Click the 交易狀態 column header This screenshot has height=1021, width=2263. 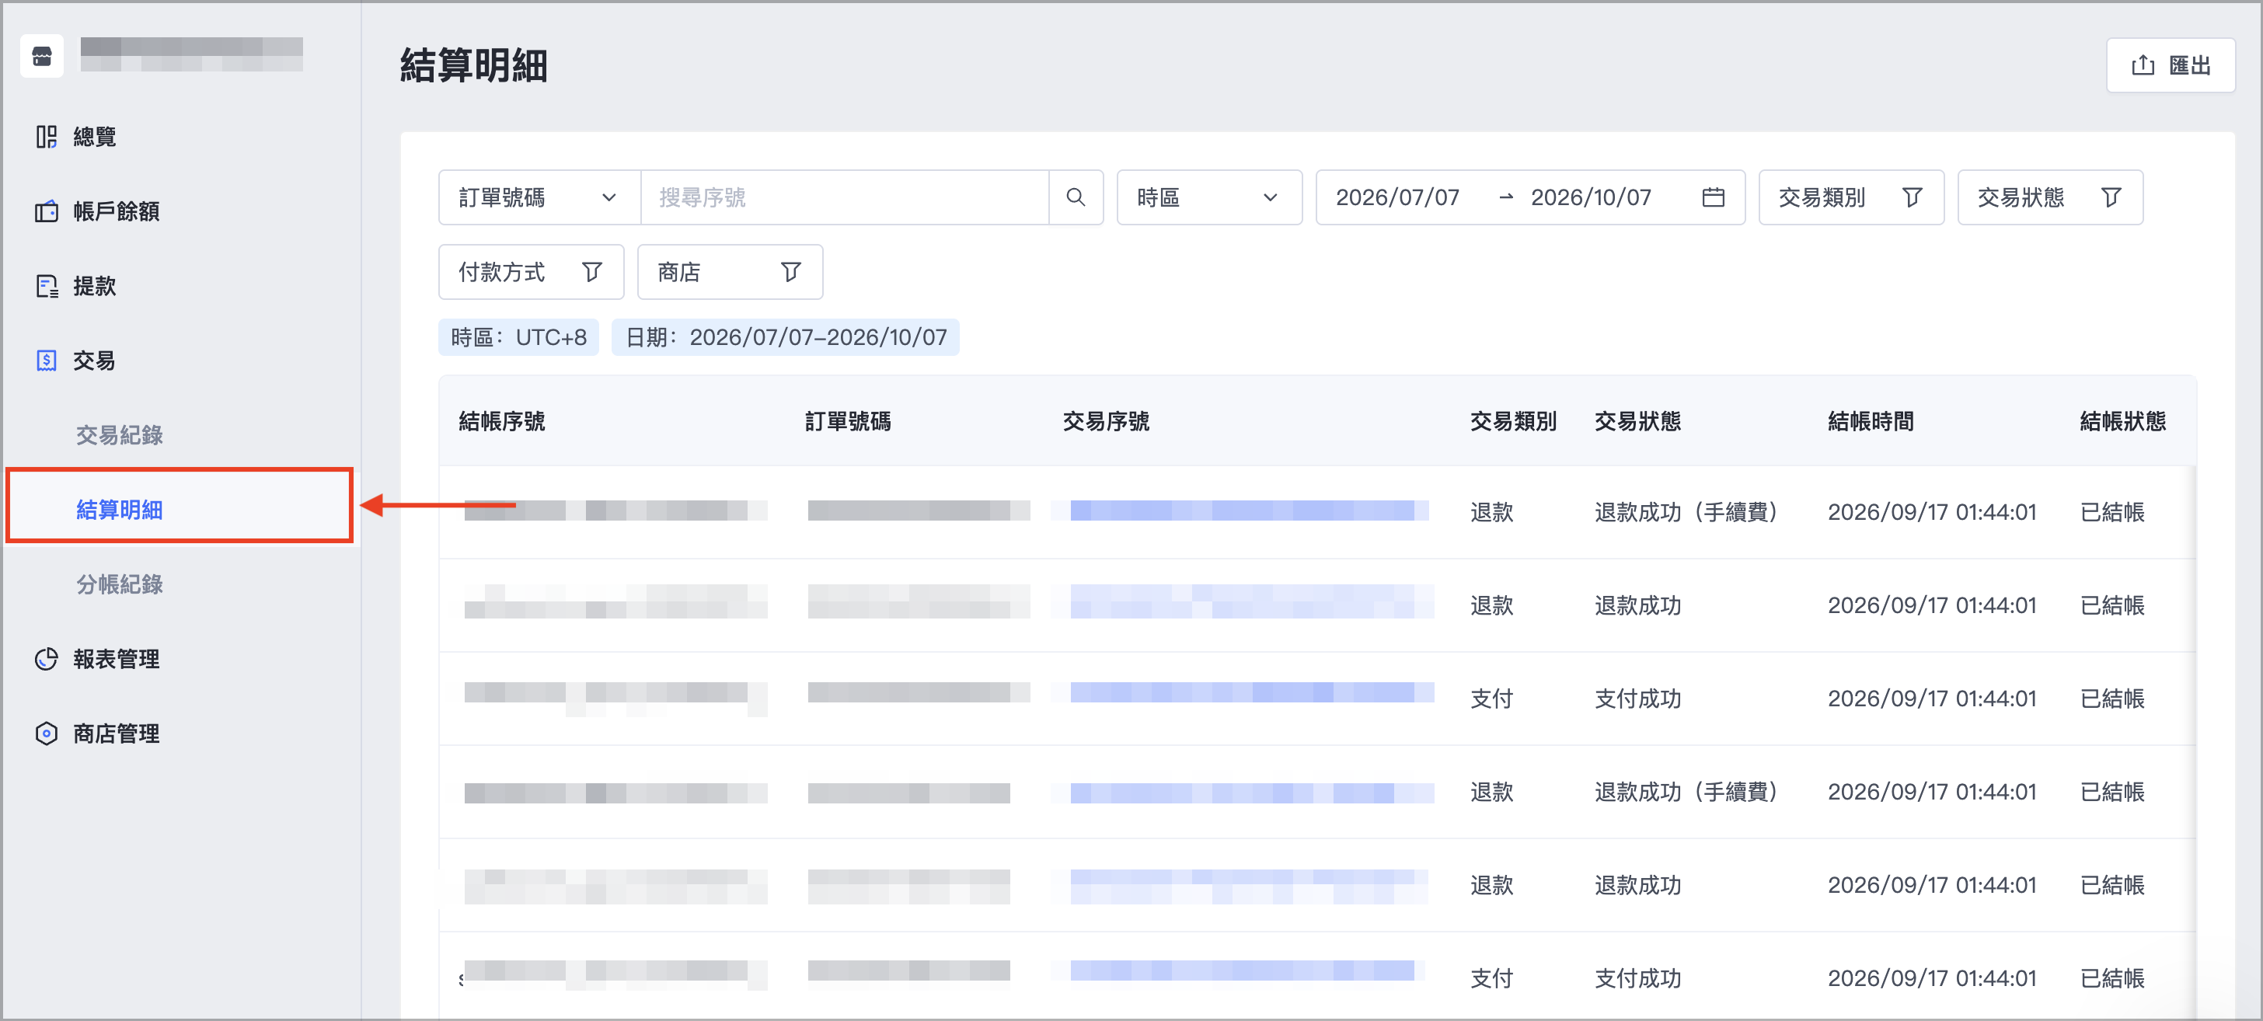[1637, 422]
